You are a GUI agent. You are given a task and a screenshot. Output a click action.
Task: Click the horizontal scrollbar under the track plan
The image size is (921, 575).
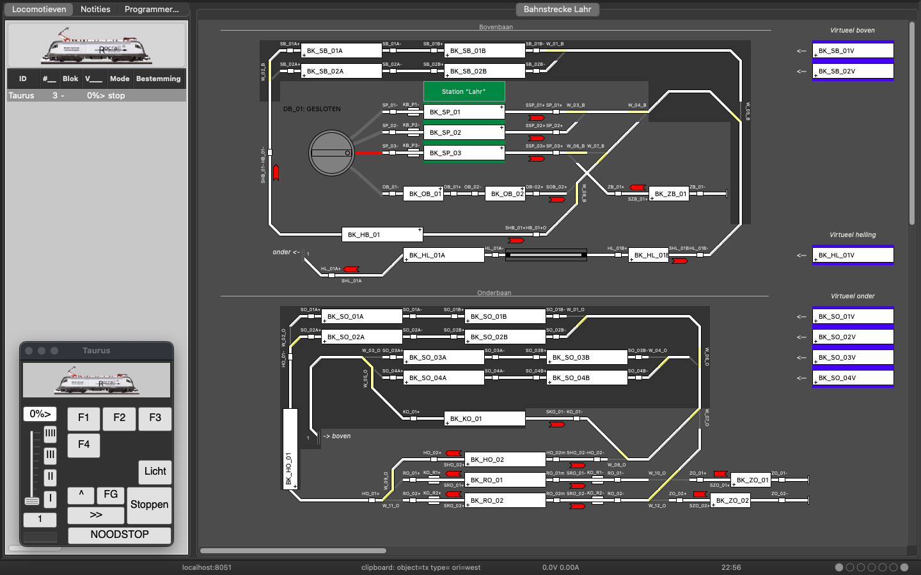point(294,551)
